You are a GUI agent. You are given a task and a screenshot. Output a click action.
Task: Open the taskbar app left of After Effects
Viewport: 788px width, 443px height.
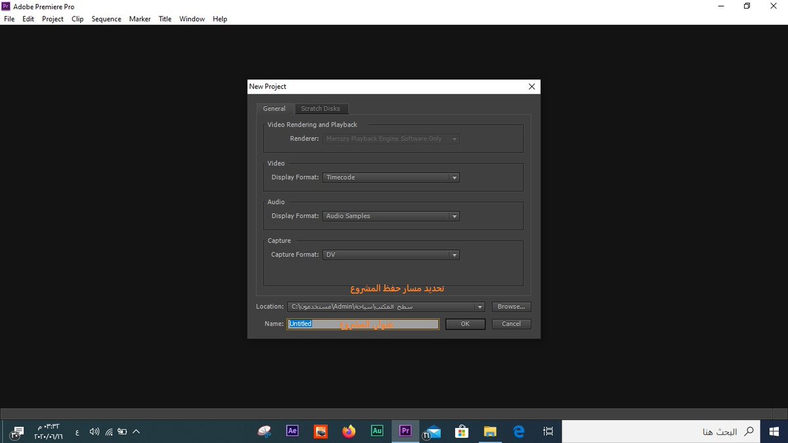point(265,431)
